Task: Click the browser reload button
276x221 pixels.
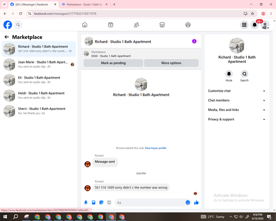Action: (20, 14)
